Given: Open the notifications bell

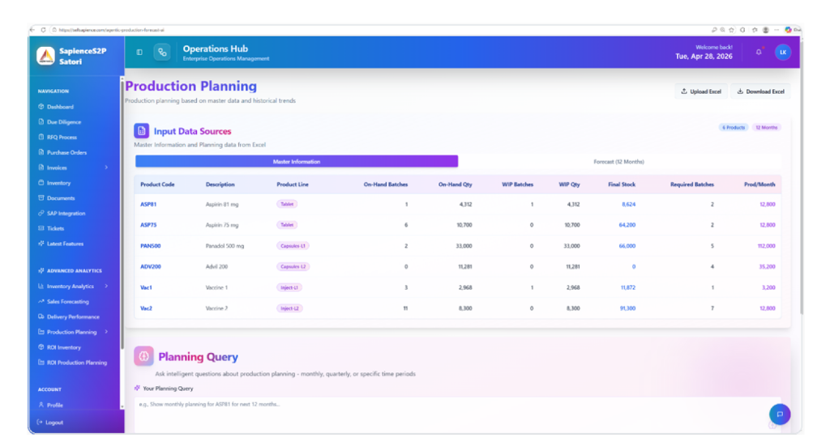Looking at the screenshot, I should coord(759,53).
